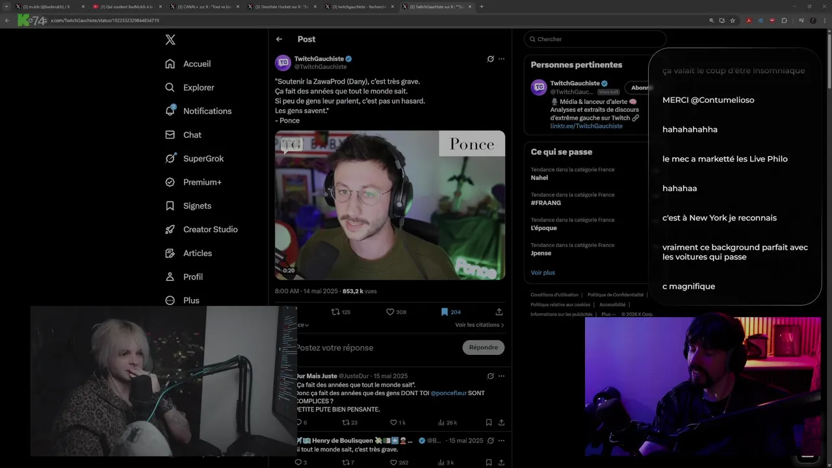Screen dimensions: 832x468
Task: Reply to Henry de Boulisquen (3)
Action: 301,463
